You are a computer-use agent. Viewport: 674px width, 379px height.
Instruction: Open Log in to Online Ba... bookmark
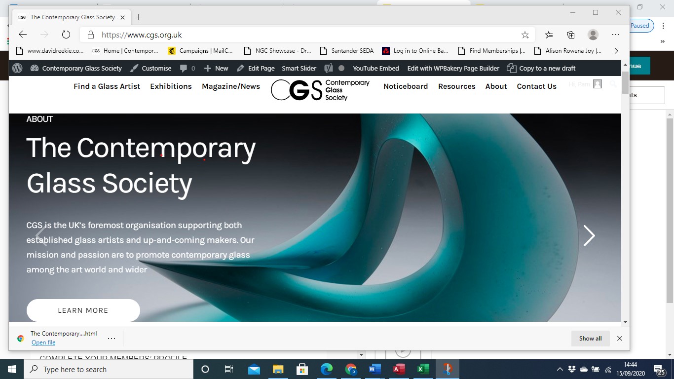(415, 50)
